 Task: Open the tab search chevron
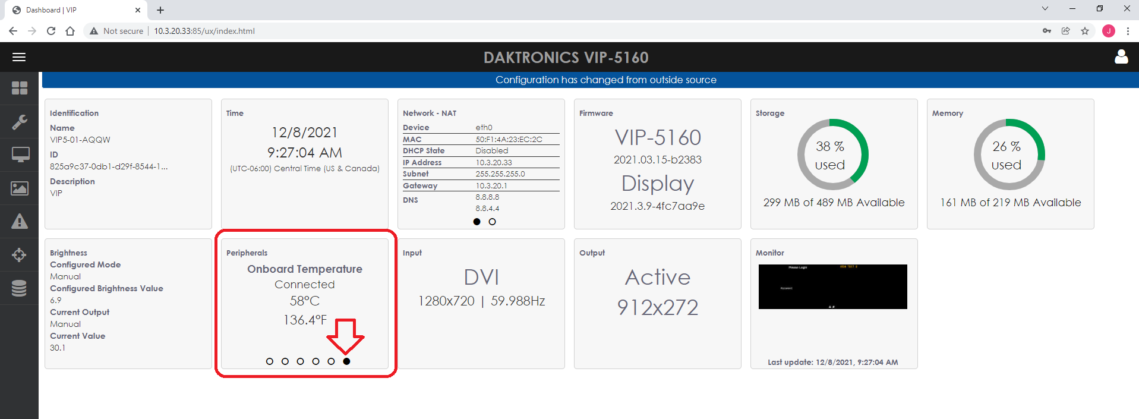tap(1045, 8)
